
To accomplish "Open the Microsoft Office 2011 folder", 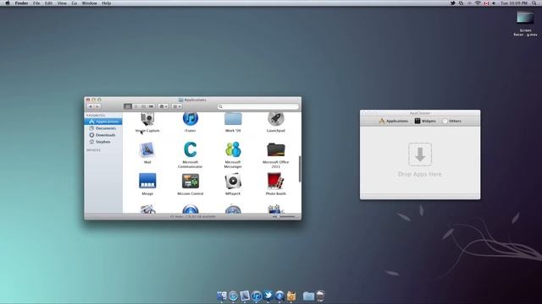I will [276, 150].
